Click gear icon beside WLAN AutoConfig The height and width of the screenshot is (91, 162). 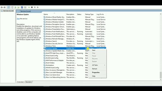tap(44, 58)
